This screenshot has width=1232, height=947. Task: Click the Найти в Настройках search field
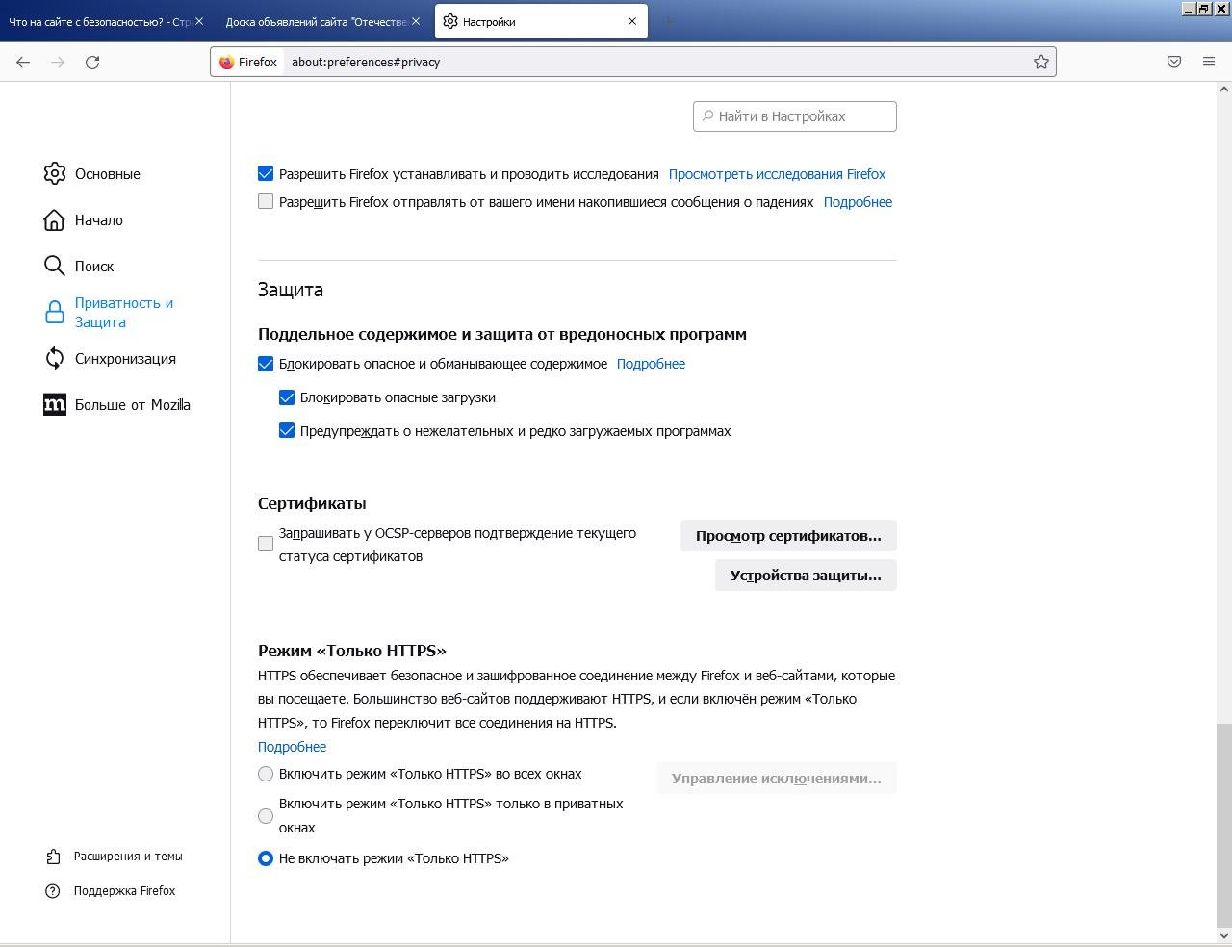[x=795, y=116]
